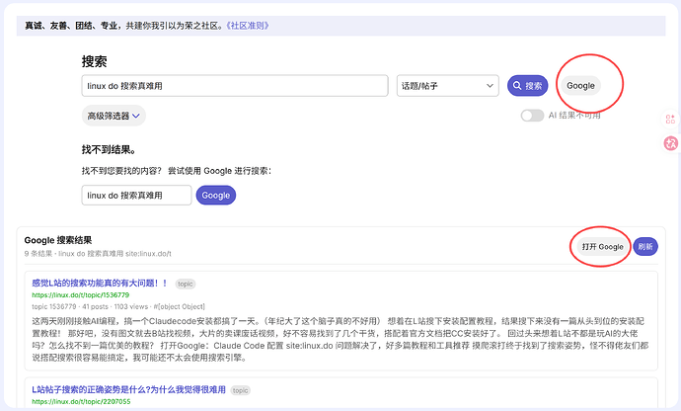Open URL https://linux.do/t/topic/2207055
The image size is (681, 411).
(81, 401)
